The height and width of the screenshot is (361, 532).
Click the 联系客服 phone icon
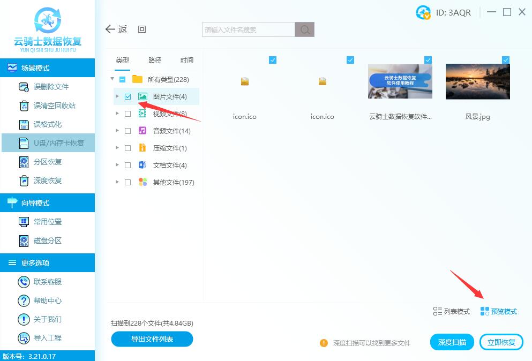coord(24,282)
